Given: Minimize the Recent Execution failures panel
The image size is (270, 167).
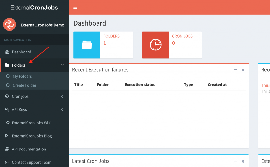Looking at the screenshot, I should coord(235,70).
